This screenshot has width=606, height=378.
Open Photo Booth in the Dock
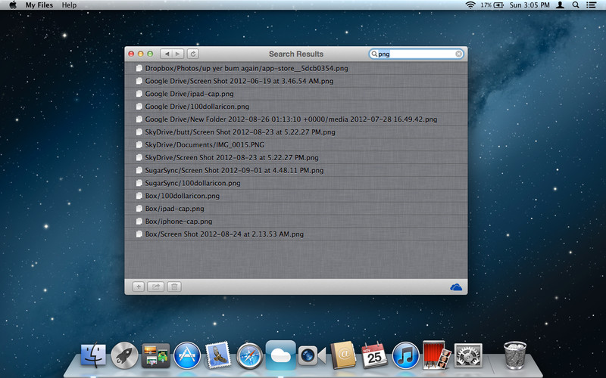pos(437,355)
